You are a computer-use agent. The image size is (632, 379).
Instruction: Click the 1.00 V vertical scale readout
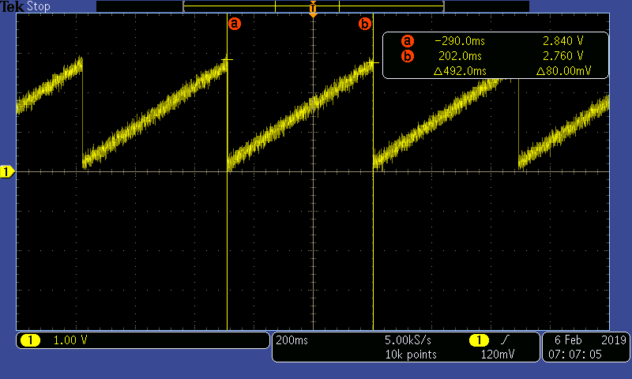pyautogui.click(x=70, y=340)
